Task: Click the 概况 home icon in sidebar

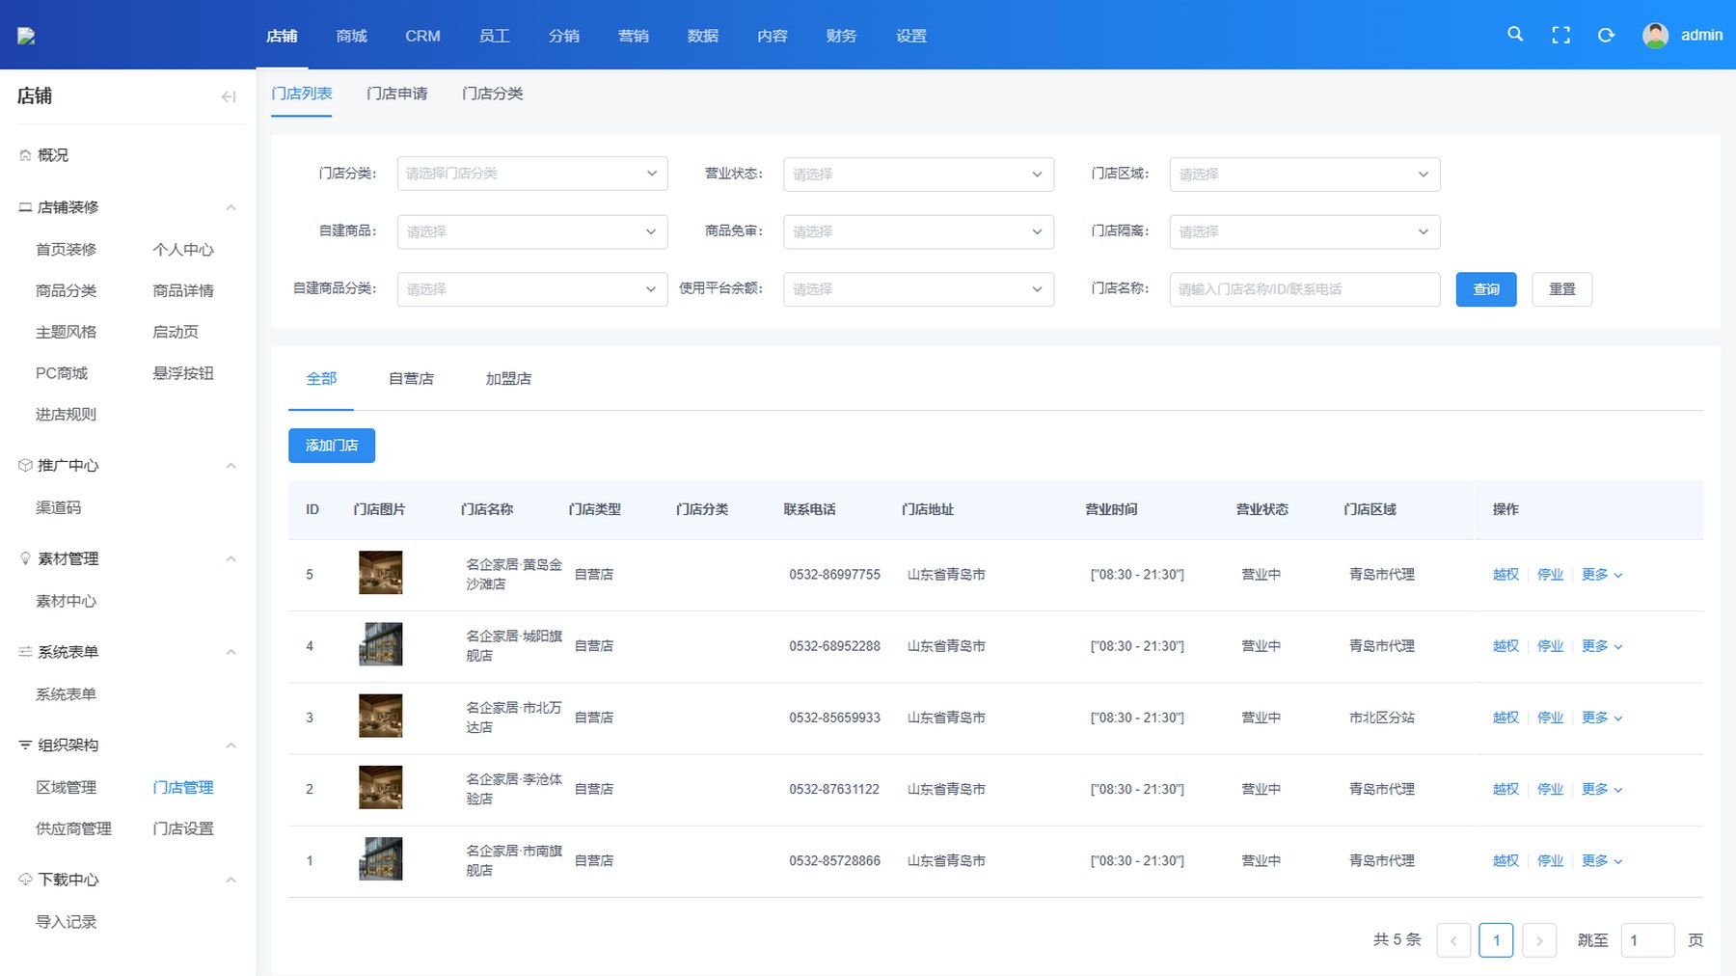Action: (25, 155)
